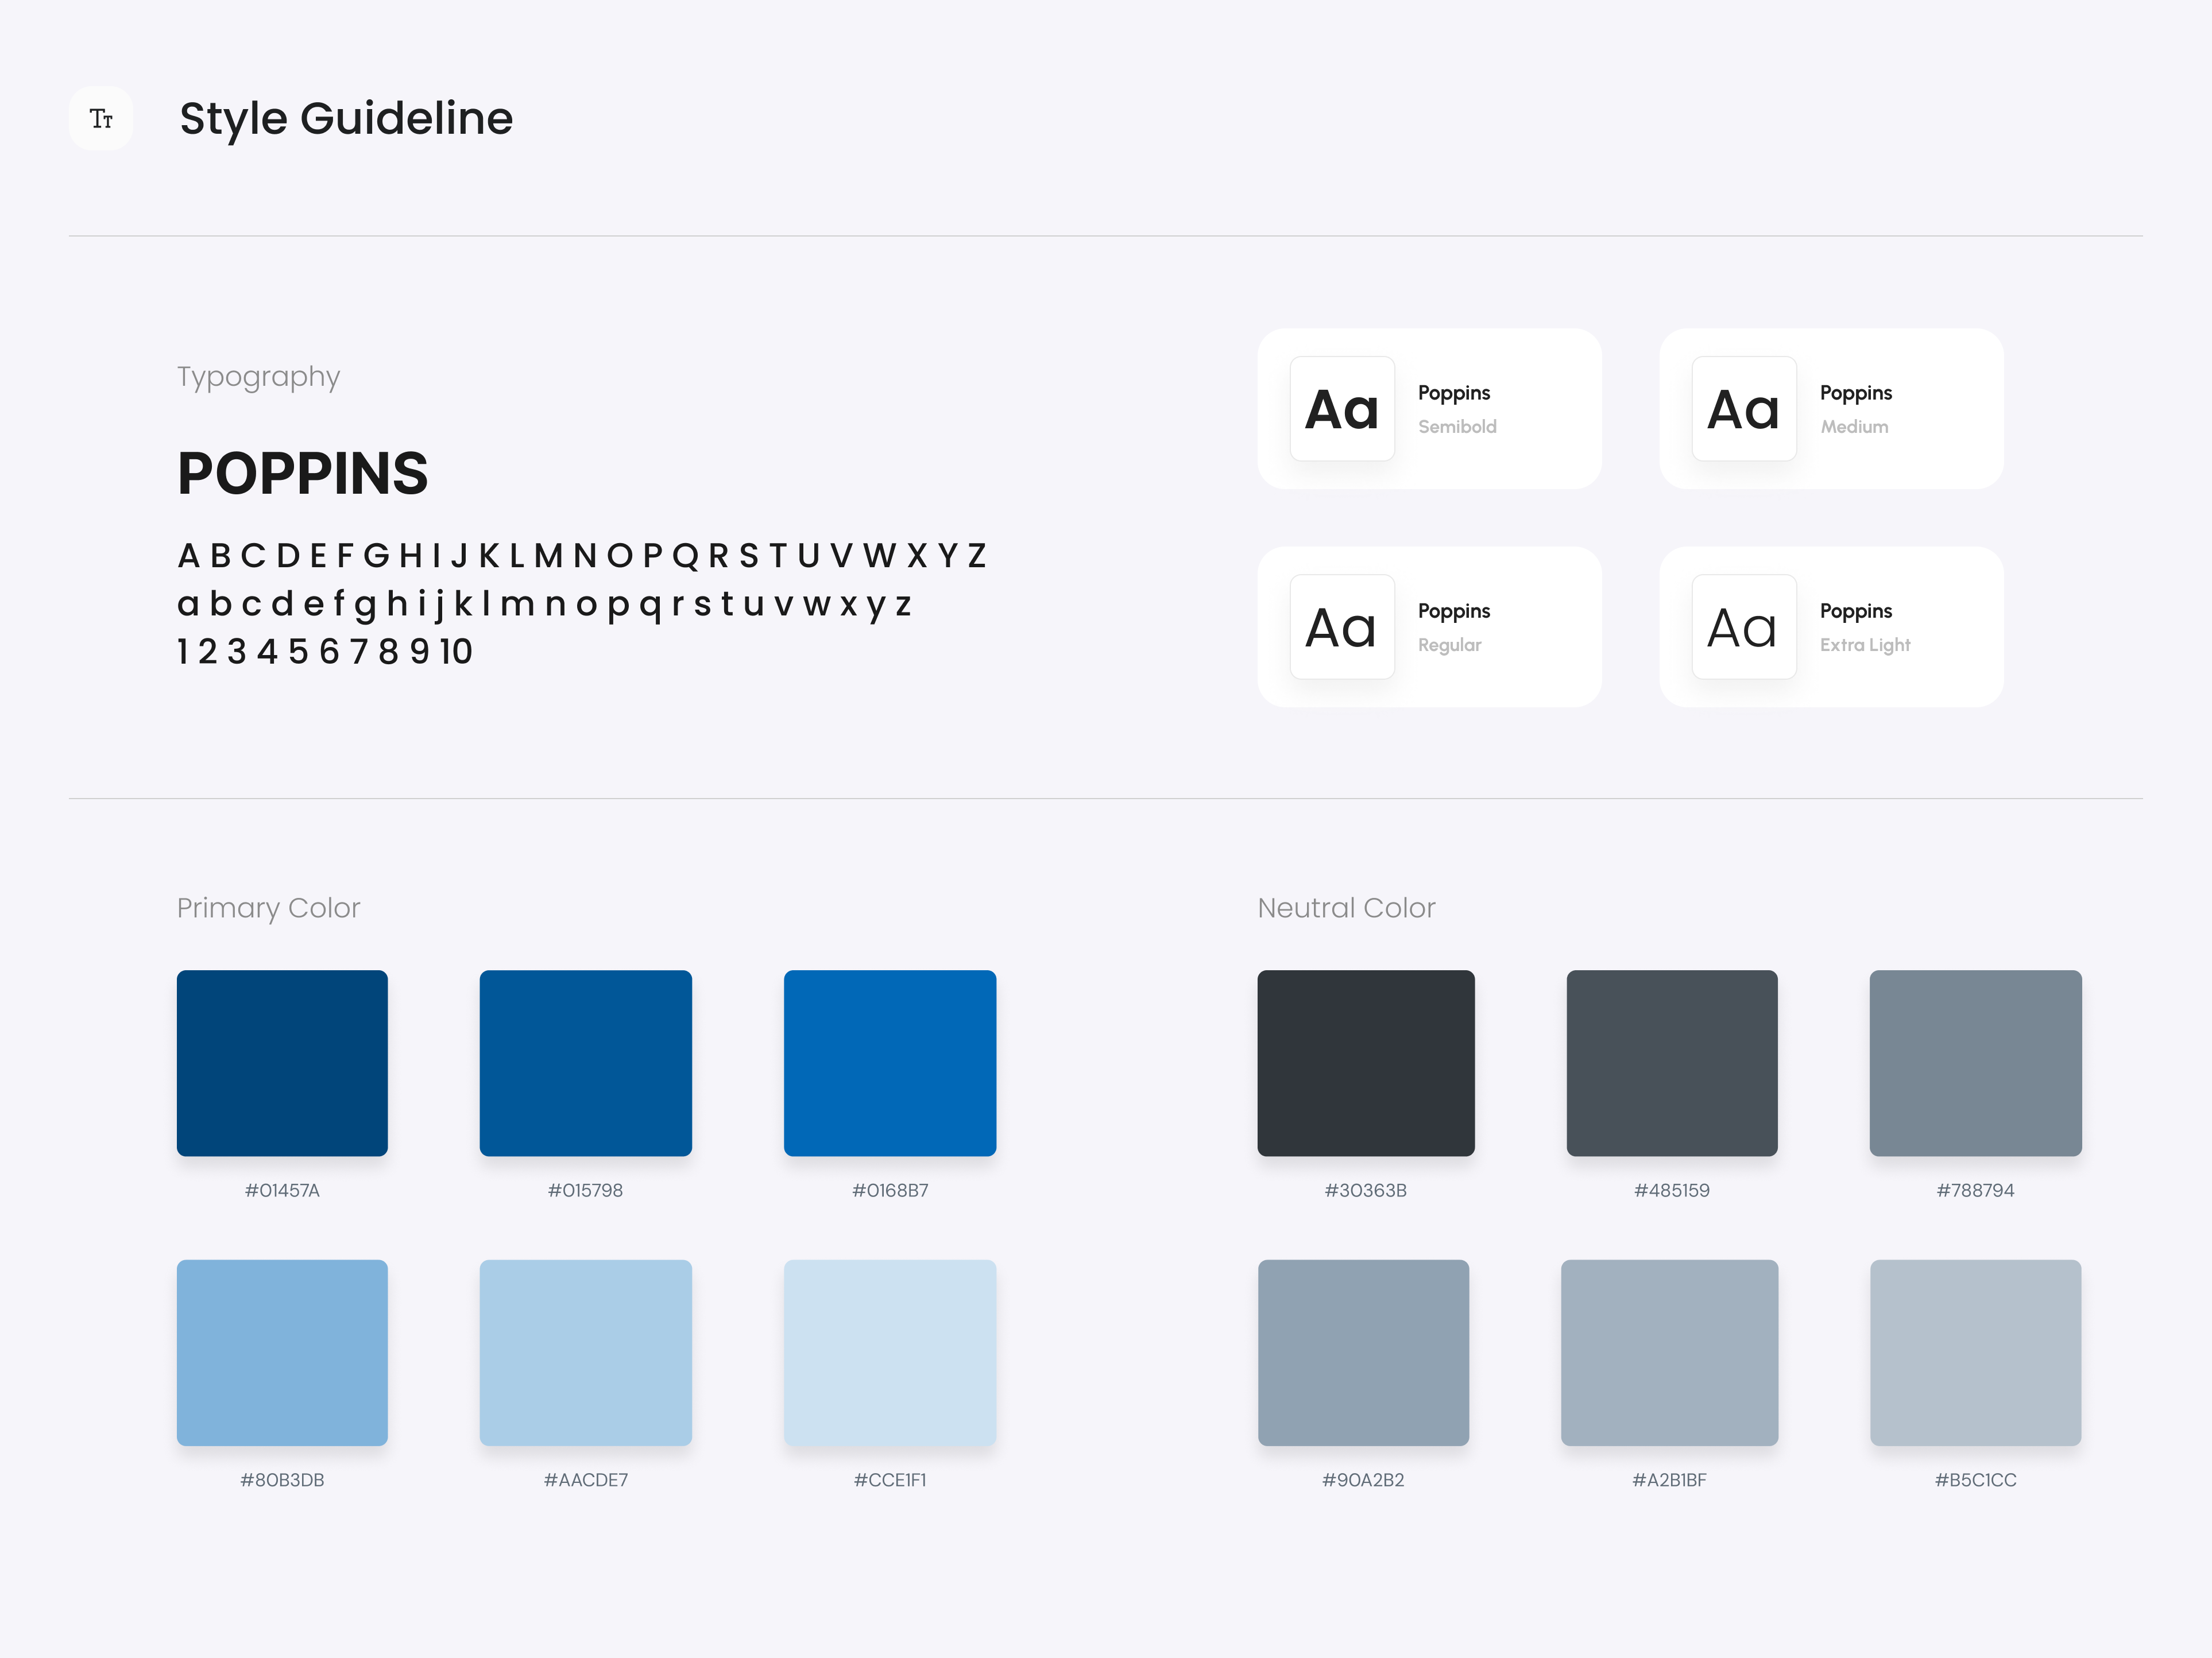Select the Poppins Extra Light Aa preview tile
This screenshot has width=2212, height=1658.
point(1744,627)
